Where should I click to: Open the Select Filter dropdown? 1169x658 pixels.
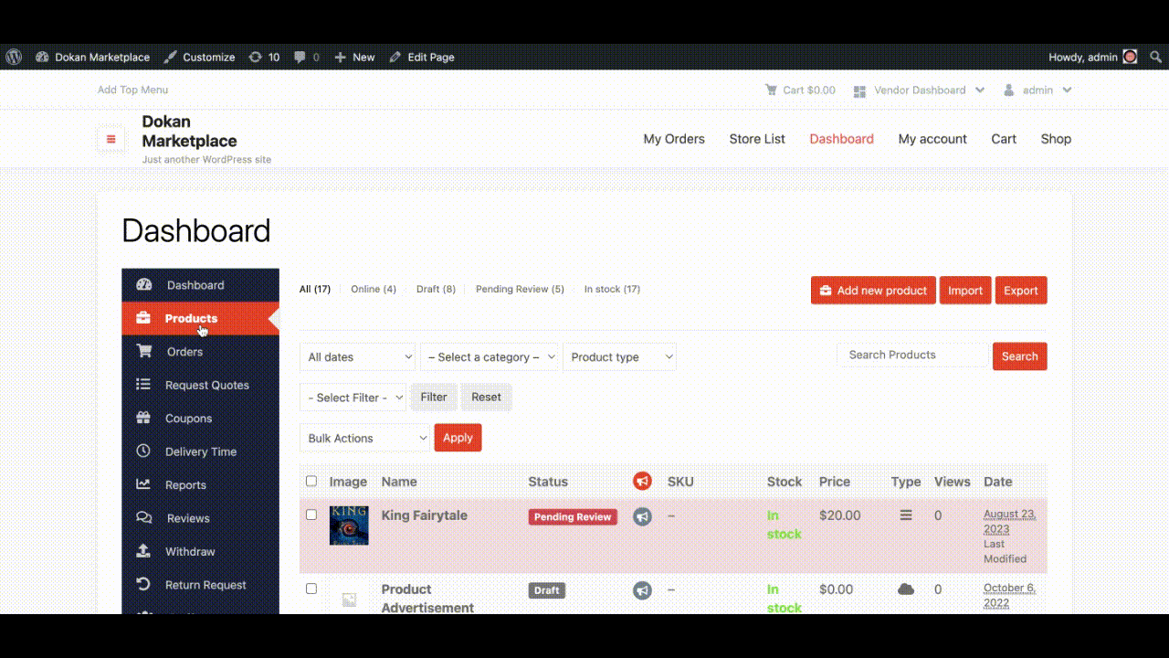pos(353,398)
